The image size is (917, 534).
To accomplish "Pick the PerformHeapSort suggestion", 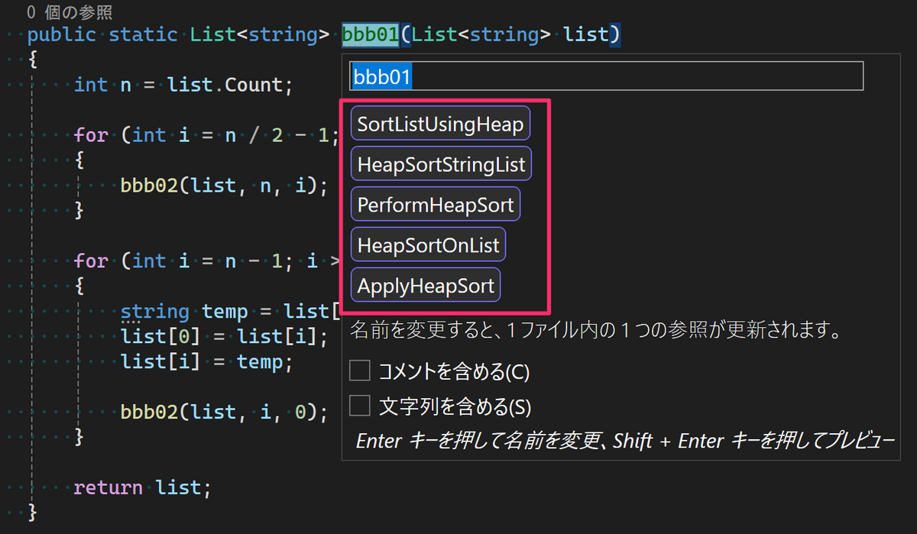I will pyautogui.click(x=436, y=205).
